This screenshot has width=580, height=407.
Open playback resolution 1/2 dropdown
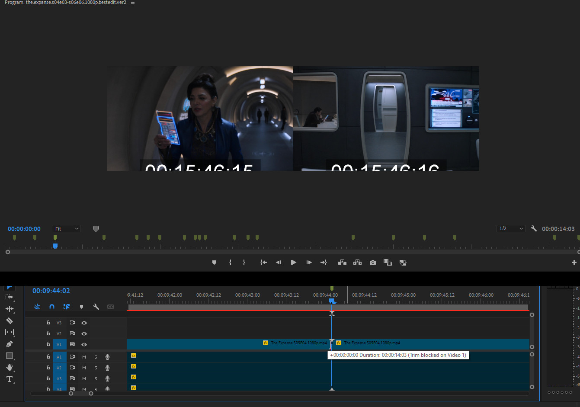[x=511, y=229]
